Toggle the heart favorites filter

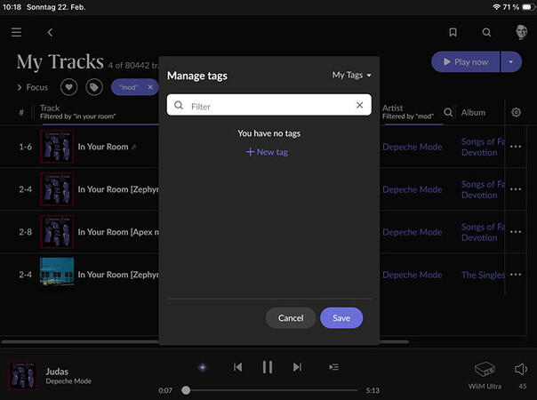click(x=68, y=87)
